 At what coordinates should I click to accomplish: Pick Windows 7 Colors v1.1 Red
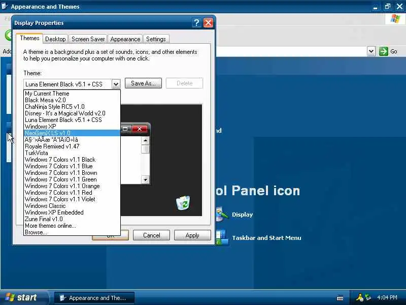point(72,193)
